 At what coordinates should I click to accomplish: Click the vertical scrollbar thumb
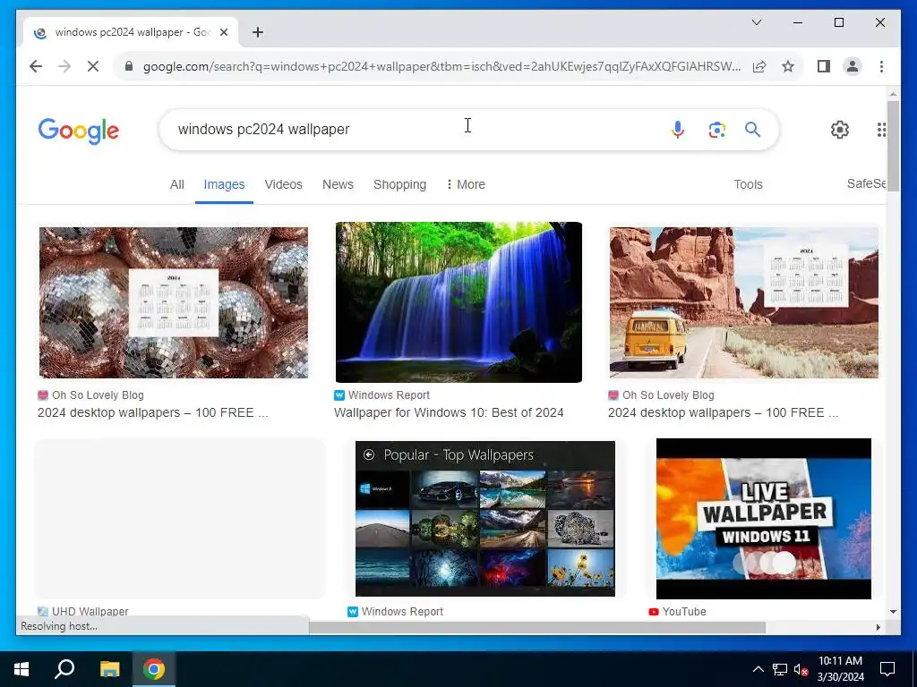tap(893, 144)
